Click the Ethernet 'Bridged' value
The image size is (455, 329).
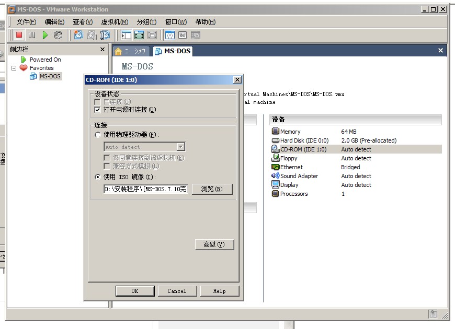350,167
